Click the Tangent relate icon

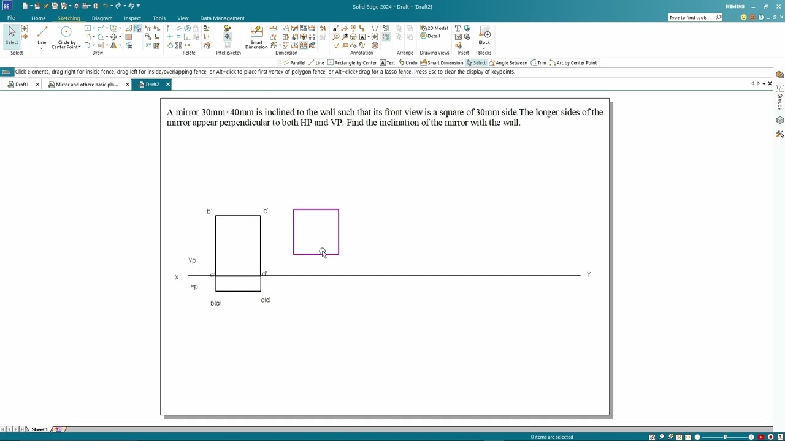tap(170, 45)
